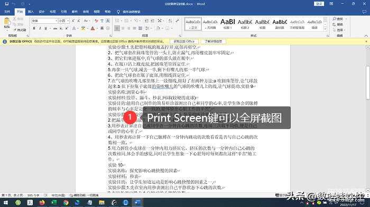The image size is (370, 207).
Task: Click the Asian layout icon
Action: [x=160, y=21]
